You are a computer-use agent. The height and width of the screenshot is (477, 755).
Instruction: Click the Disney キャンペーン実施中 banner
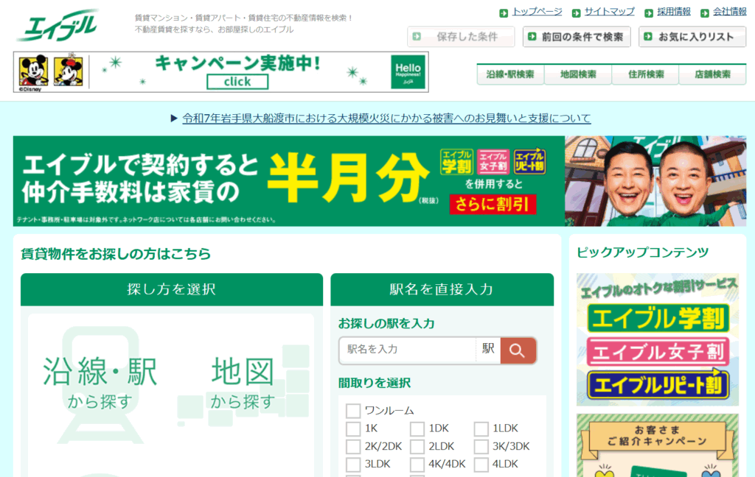coord(221,72)
